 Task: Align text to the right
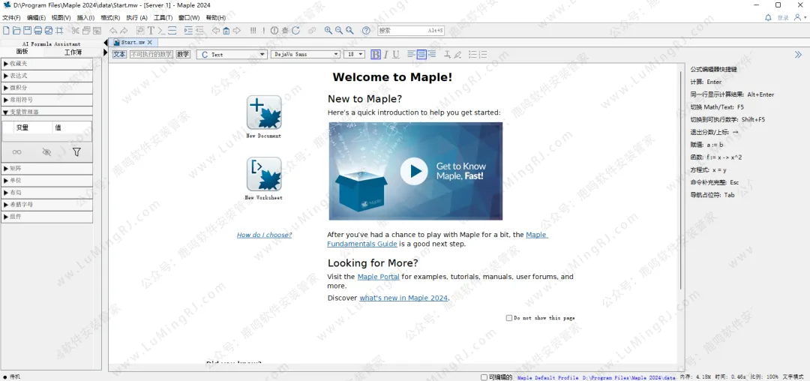(432, 54)
